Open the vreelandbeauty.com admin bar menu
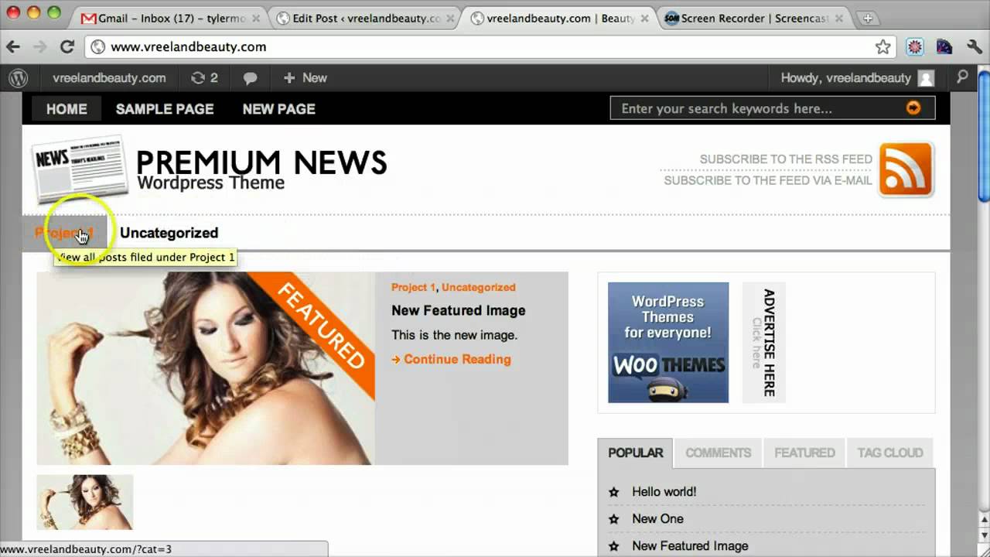 click(109, 78)
